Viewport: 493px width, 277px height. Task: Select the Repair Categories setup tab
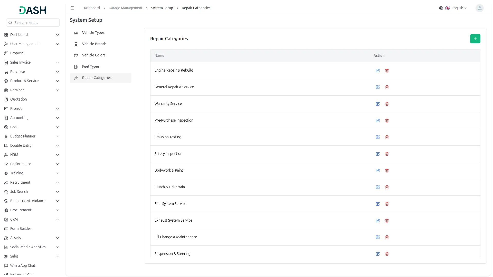pos(101,78)
